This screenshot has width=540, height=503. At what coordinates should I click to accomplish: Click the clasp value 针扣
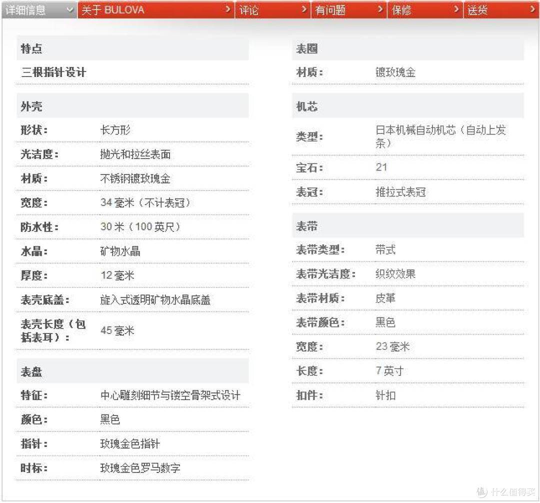tap(385, 395)
